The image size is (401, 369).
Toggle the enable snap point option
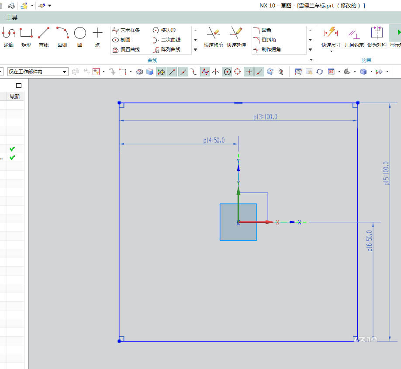point(161,72)
